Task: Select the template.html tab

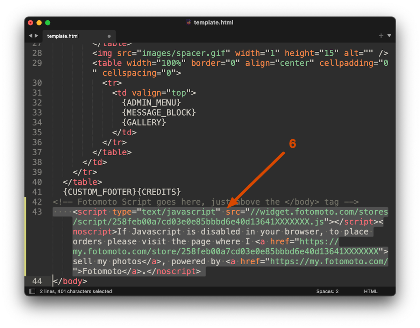Action: [79, 36]
